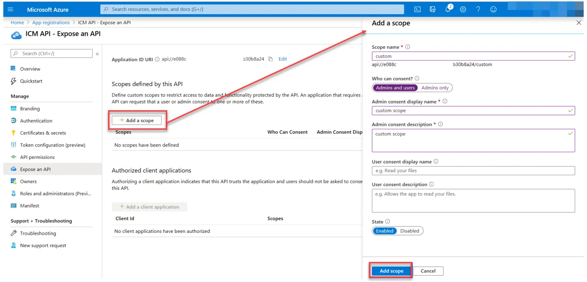This screenshot has width=587, height=282.
Task: Go to Certificates & secrets
Action: [x=43, y=133]
